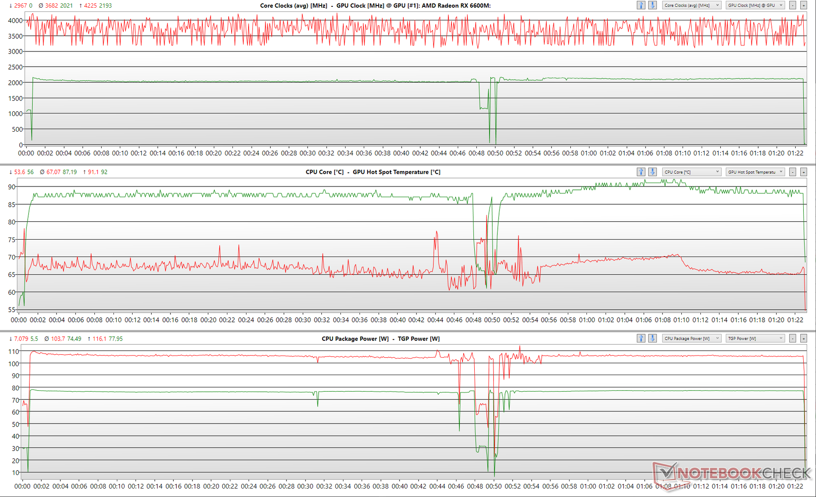Click 00:50 time marker on temperature graph axis
Image resolution: width=816 pixels, height=497 pixels.
tap(492, 320)
